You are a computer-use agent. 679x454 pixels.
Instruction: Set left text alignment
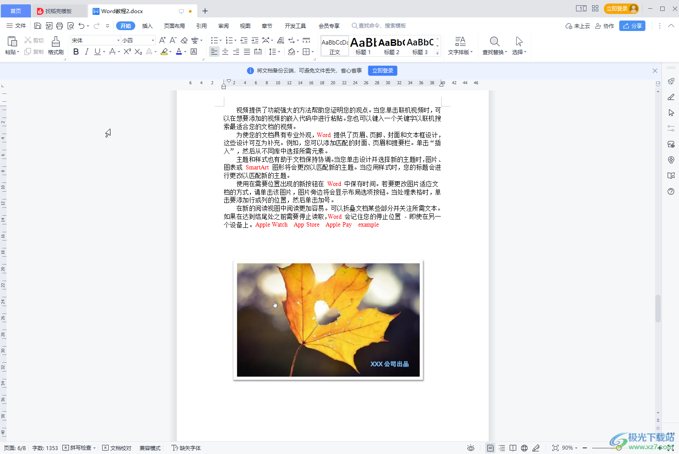coord(214,52)
